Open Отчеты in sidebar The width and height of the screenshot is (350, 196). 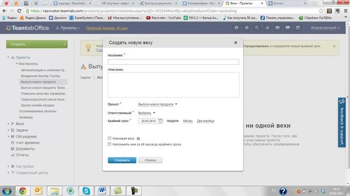click(x=22, y=155)
